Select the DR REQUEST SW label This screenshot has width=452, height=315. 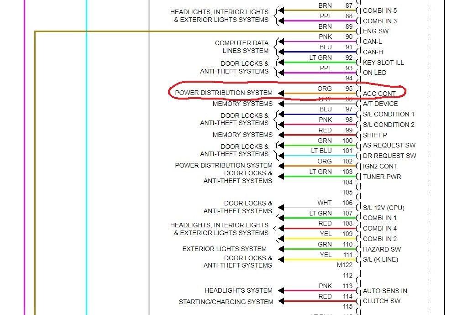[x=389, y=156]
